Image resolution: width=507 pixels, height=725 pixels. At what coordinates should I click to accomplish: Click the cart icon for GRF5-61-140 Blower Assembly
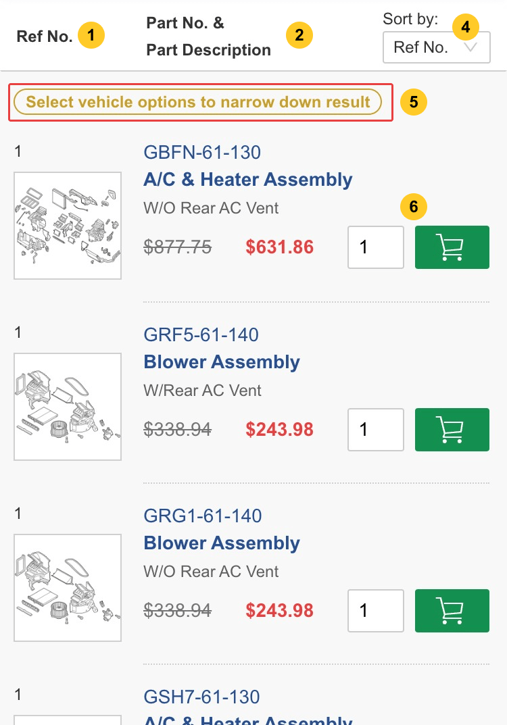(x=452, y=430)
